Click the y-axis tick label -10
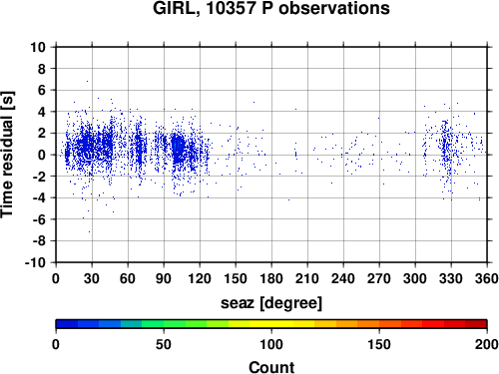 tap(35, 262)
